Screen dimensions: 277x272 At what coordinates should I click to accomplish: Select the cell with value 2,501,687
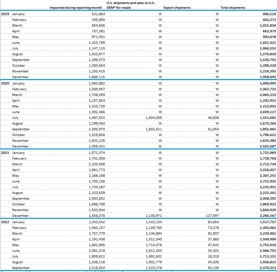(268, 146)
